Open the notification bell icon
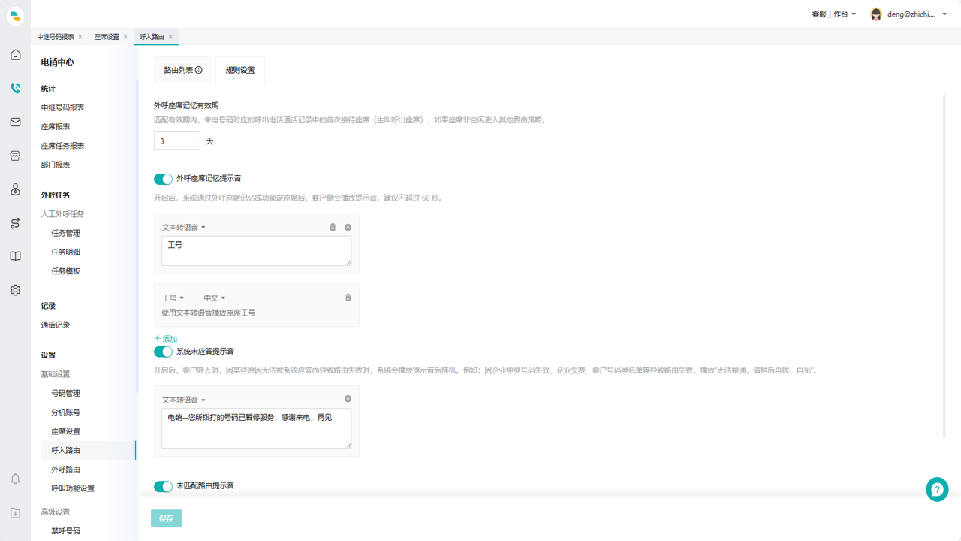The height and width of the screenshot is (541, 961). (x=15, y=479)
